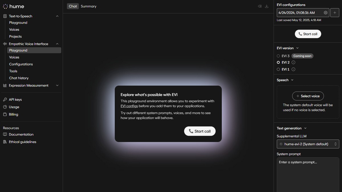
Task: Open the EVI configurations date dropdown
Action: coord(303,13)
